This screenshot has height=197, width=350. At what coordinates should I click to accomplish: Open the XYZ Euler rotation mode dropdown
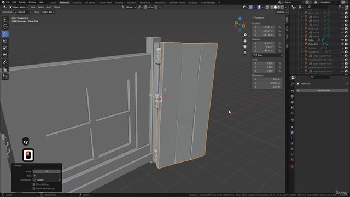click(267, 55)
